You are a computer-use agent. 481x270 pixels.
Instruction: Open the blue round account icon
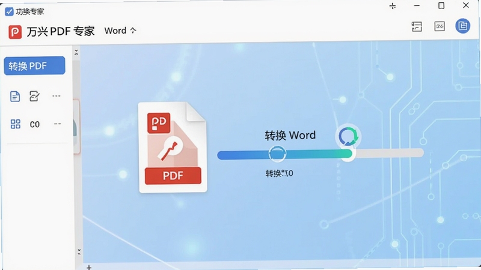tap(462, 26)
